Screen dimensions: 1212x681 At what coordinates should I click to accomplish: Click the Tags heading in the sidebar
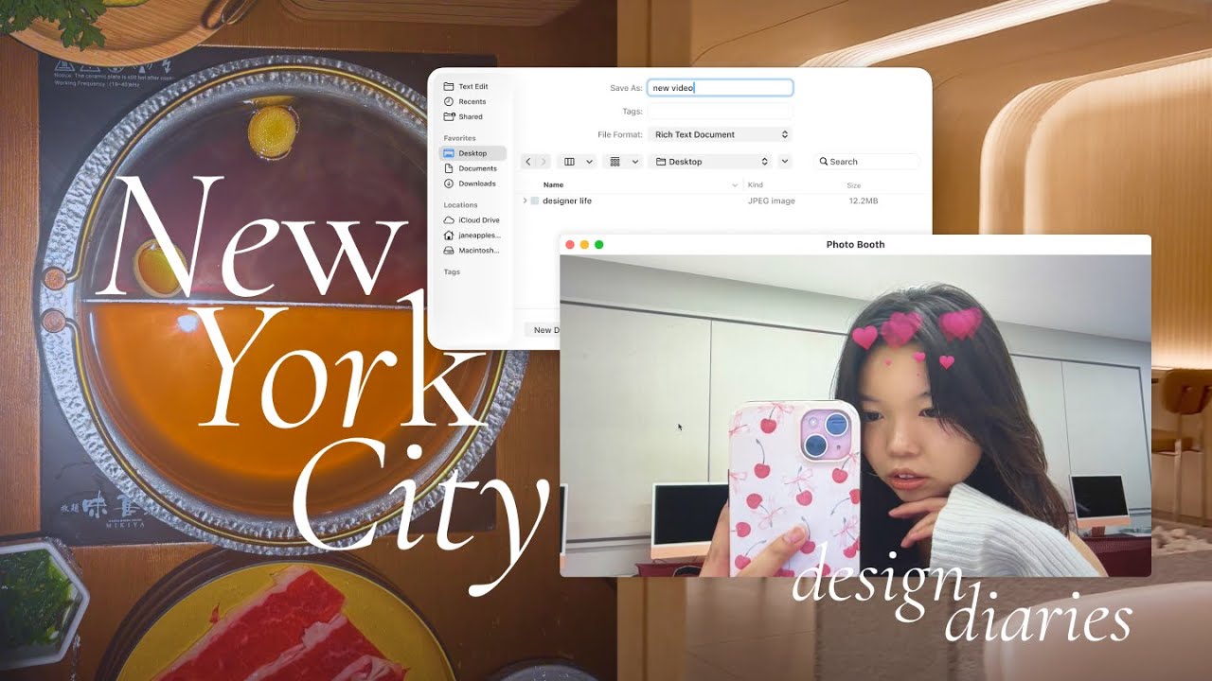coord(452,272)
